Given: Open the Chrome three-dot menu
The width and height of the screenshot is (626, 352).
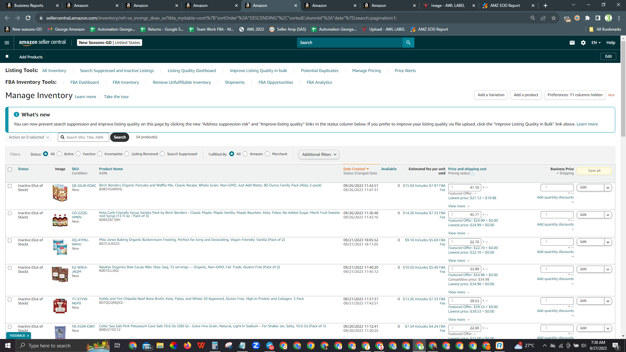Looking at the screenshot, I should coord(619,18).
